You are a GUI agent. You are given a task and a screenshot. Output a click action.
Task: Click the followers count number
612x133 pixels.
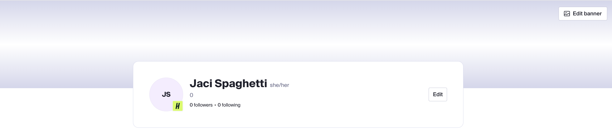(x=191, y=105)
